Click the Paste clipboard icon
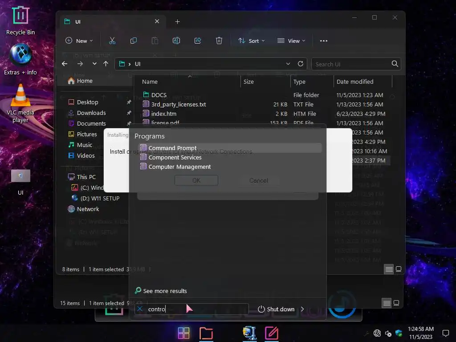 coord(155,41)
